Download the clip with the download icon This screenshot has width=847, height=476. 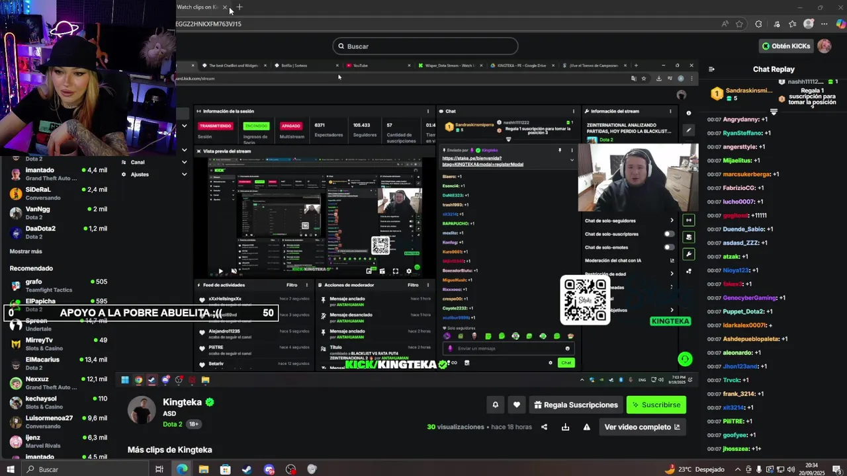pyautogui.click(x=565, y=427)
